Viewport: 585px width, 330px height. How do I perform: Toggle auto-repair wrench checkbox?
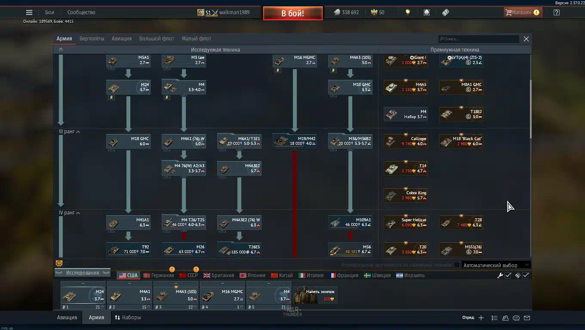pos(508,275)
